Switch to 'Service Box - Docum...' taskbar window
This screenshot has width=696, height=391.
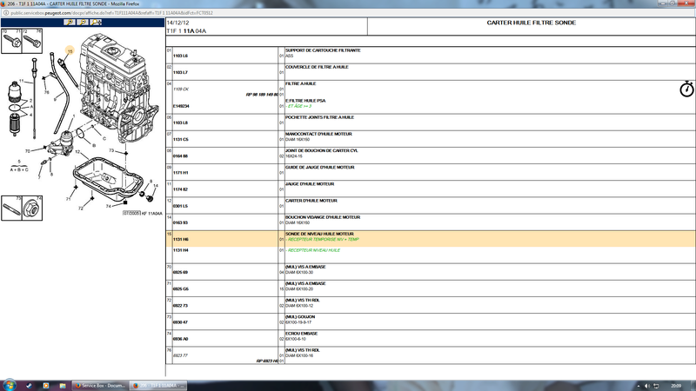tap(100, 386)
